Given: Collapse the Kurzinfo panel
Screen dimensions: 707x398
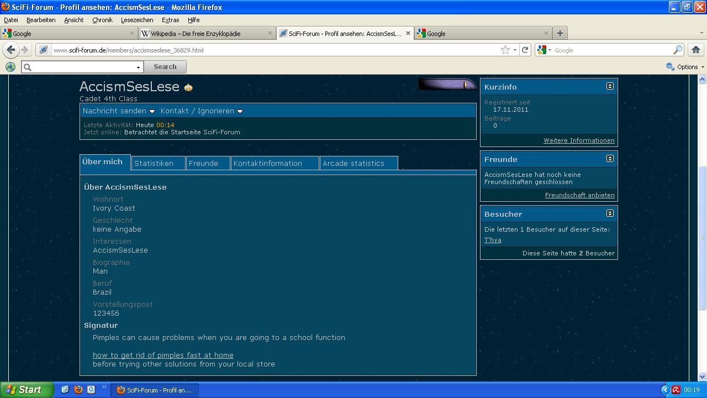Looking at the screenshot, I should click(610, 86).
